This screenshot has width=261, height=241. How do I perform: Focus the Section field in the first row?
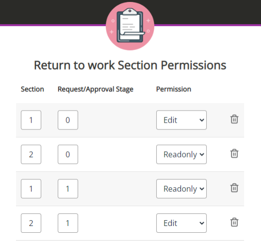(31, 120)
